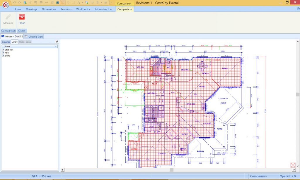Click the greyed Views panel tab
The image size is (300, 180).
[28, 42]
